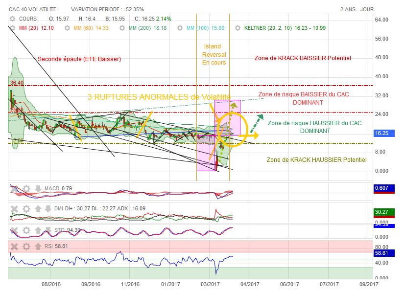
Task: Click the DMI 'ADX : 16.09' reading
Action: point(130,209)
